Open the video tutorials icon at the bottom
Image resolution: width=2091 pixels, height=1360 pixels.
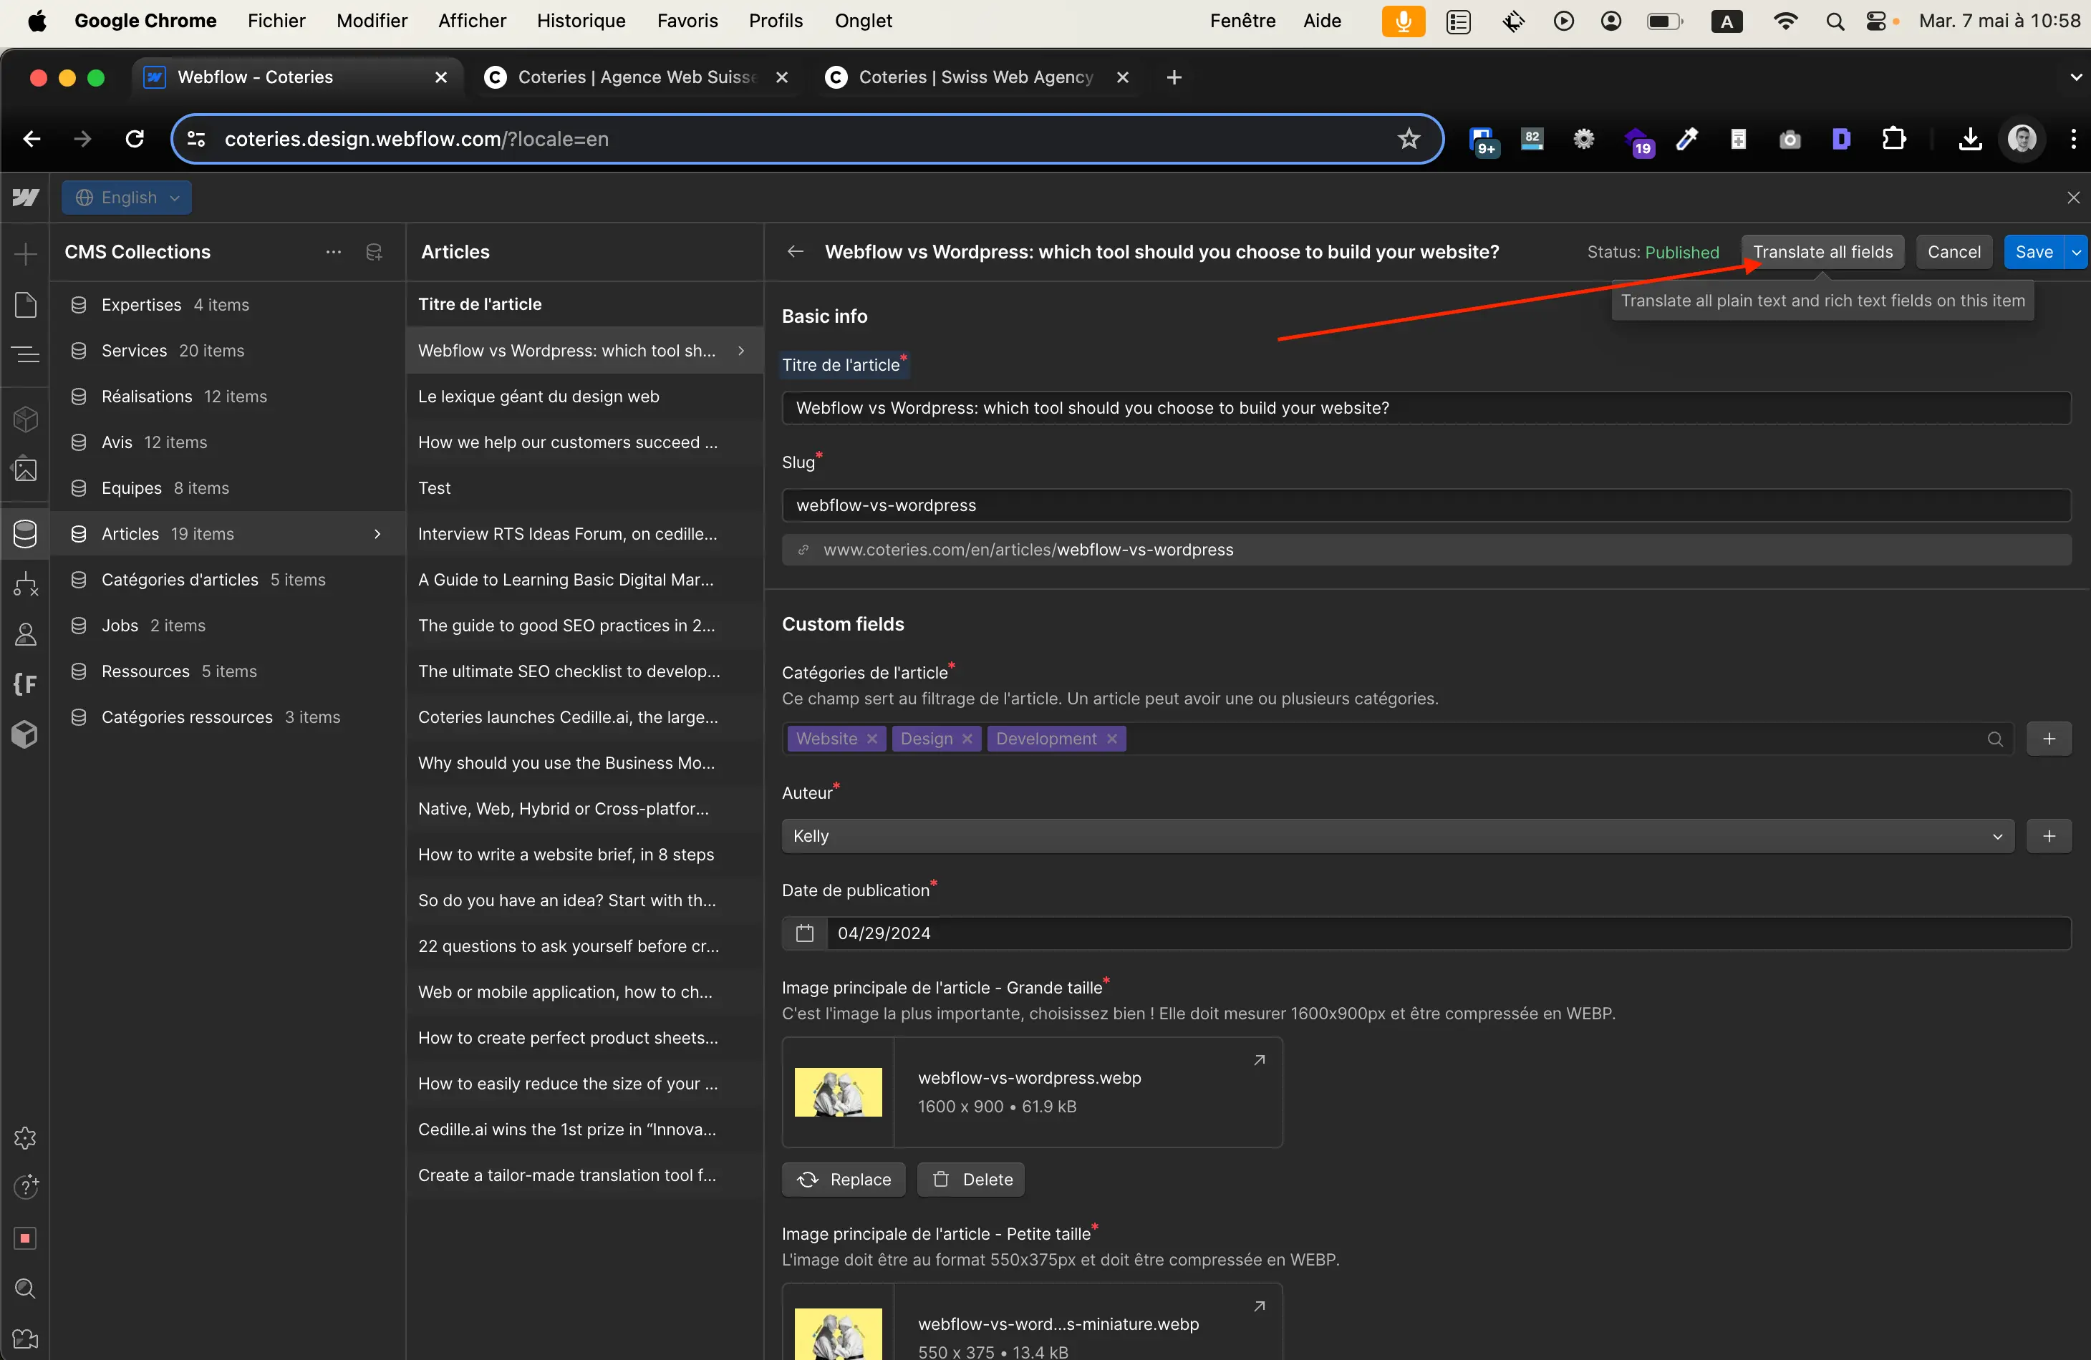(x=26, y=1338)
